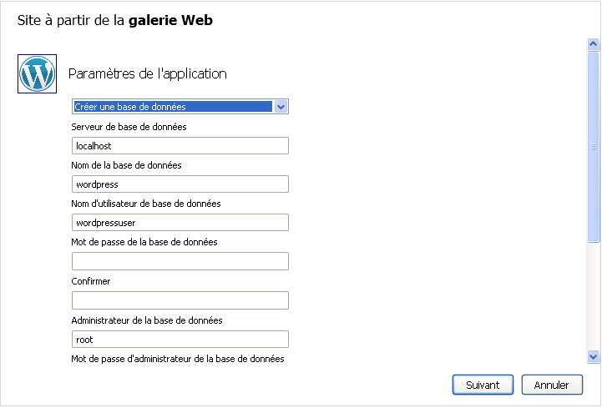602x408 pixels.
Task: Click the vertical scrollbar thumb
Action: (x=593, y=146)
